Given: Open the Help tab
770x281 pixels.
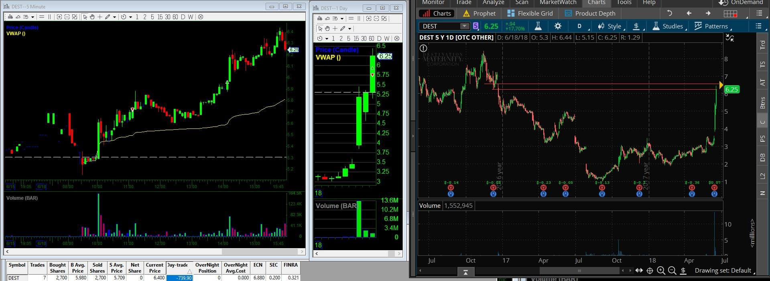Looking at the screenshot, I should (649, 2).
